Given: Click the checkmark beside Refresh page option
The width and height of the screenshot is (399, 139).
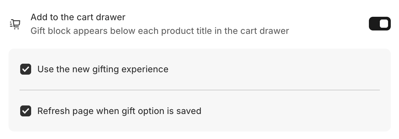Looking at the screenshot, I should 26,111.
